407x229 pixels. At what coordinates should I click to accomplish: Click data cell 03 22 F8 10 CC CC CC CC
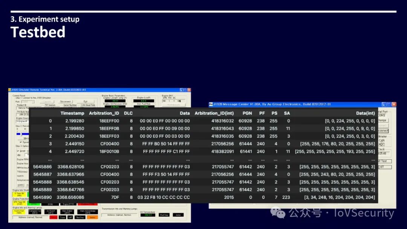[x=164, y=197]
